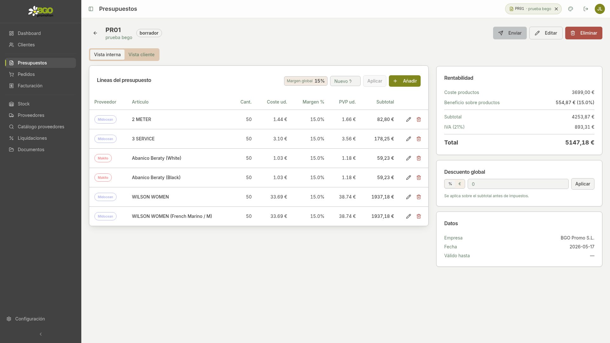The width and height of the screenshot is (610, 343).
Task: Edit the Abanico Beraty (Black) line
Action: click(x=409, y=178)
